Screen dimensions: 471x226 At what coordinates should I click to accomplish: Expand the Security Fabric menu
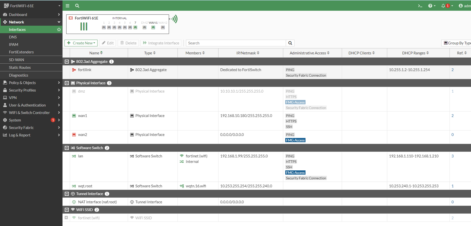(x=31, y=127)
